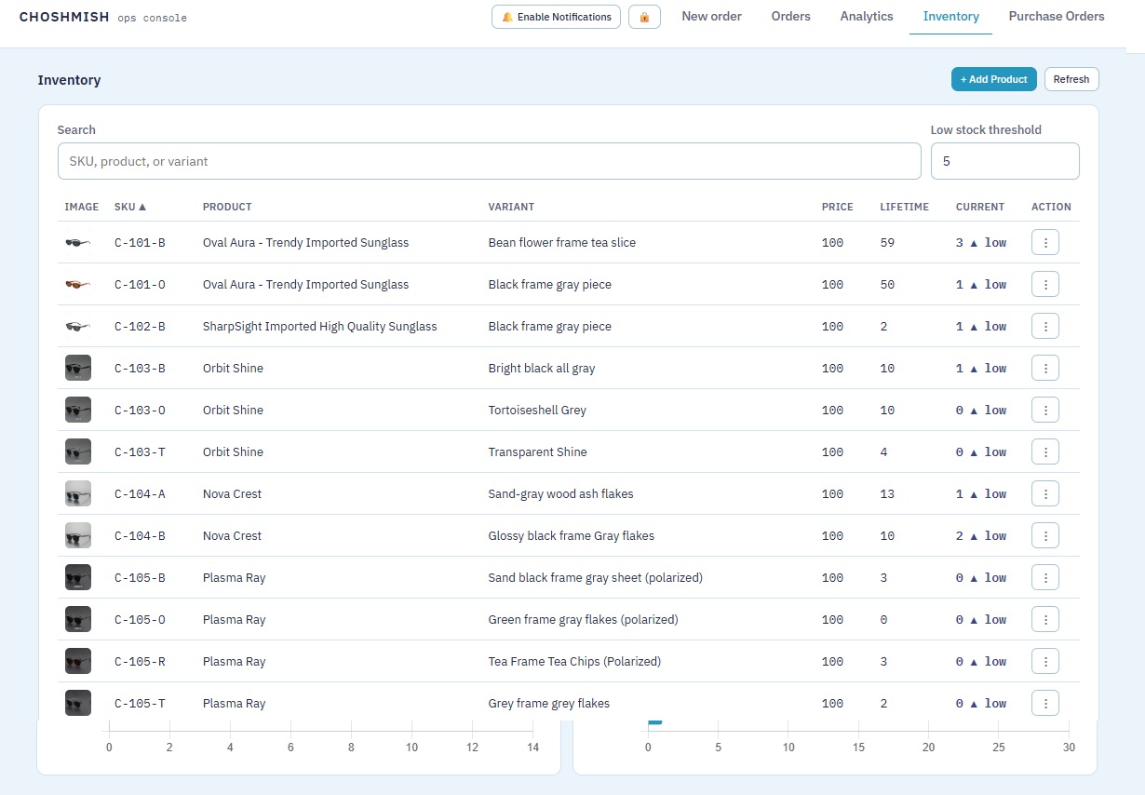Click the Low stock threshold field
This screenshot has height=795, width=1145.
coord(1005,161)
